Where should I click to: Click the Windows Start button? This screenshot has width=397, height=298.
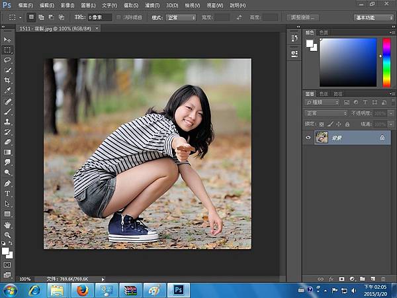[x=11, y=290]
